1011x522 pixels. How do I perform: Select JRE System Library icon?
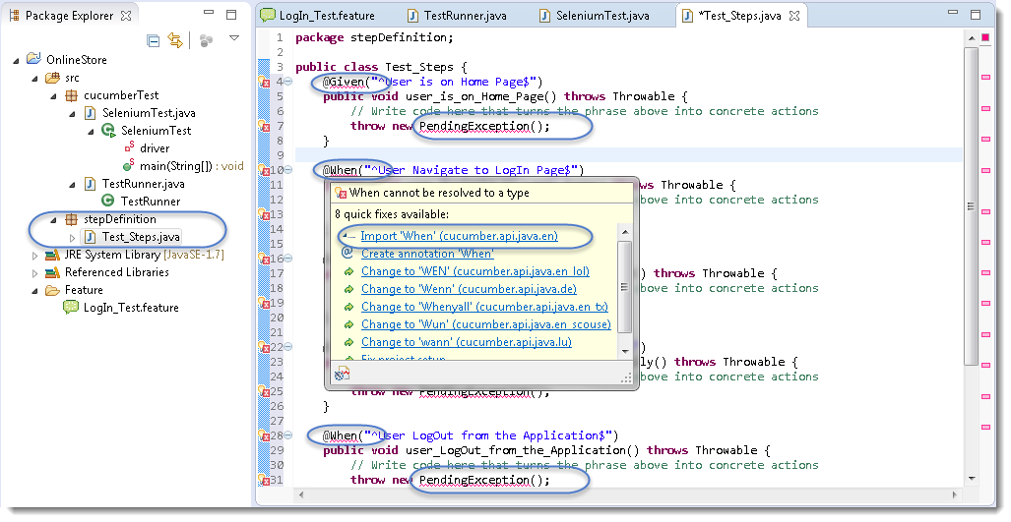[52, 255]
